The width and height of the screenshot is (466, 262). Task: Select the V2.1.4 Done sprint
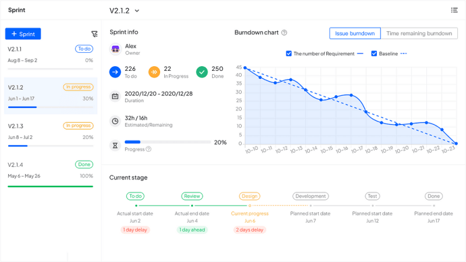coord(51,173)
